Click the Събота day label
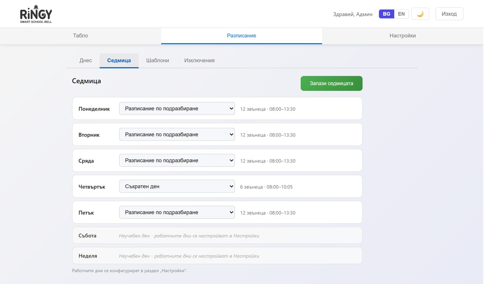The height and width of the screenshot is (284, 489). point(87,236)
